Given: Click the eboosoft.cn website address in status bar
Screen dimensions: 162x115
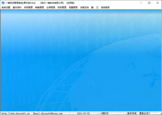Looking at the screenshot, I should (15, 113).
